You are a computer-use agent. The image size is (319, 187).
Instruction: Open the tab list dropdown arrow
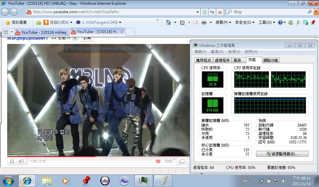point(12,32)
